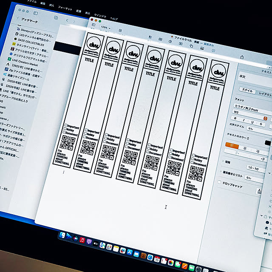The height and width of the screenshot is (272, 272).
Task: Click the share icon in Pages toolbar
Action: [x=242, y=57]
